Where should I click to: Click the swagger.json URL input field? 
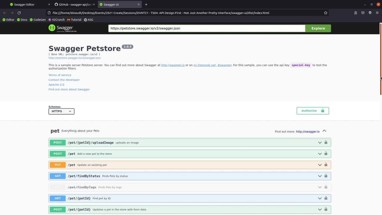(x=207, y=28)
